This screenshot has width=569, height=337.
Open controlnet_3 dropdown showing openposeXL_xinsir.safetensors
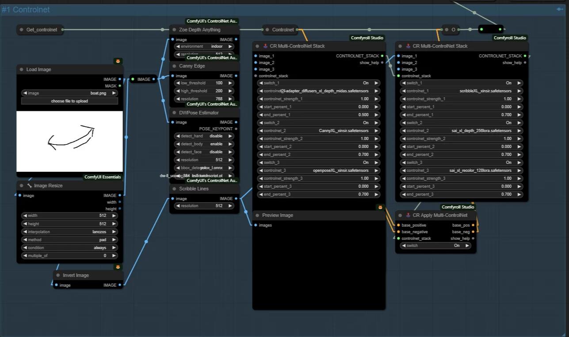tap(319, 170)
